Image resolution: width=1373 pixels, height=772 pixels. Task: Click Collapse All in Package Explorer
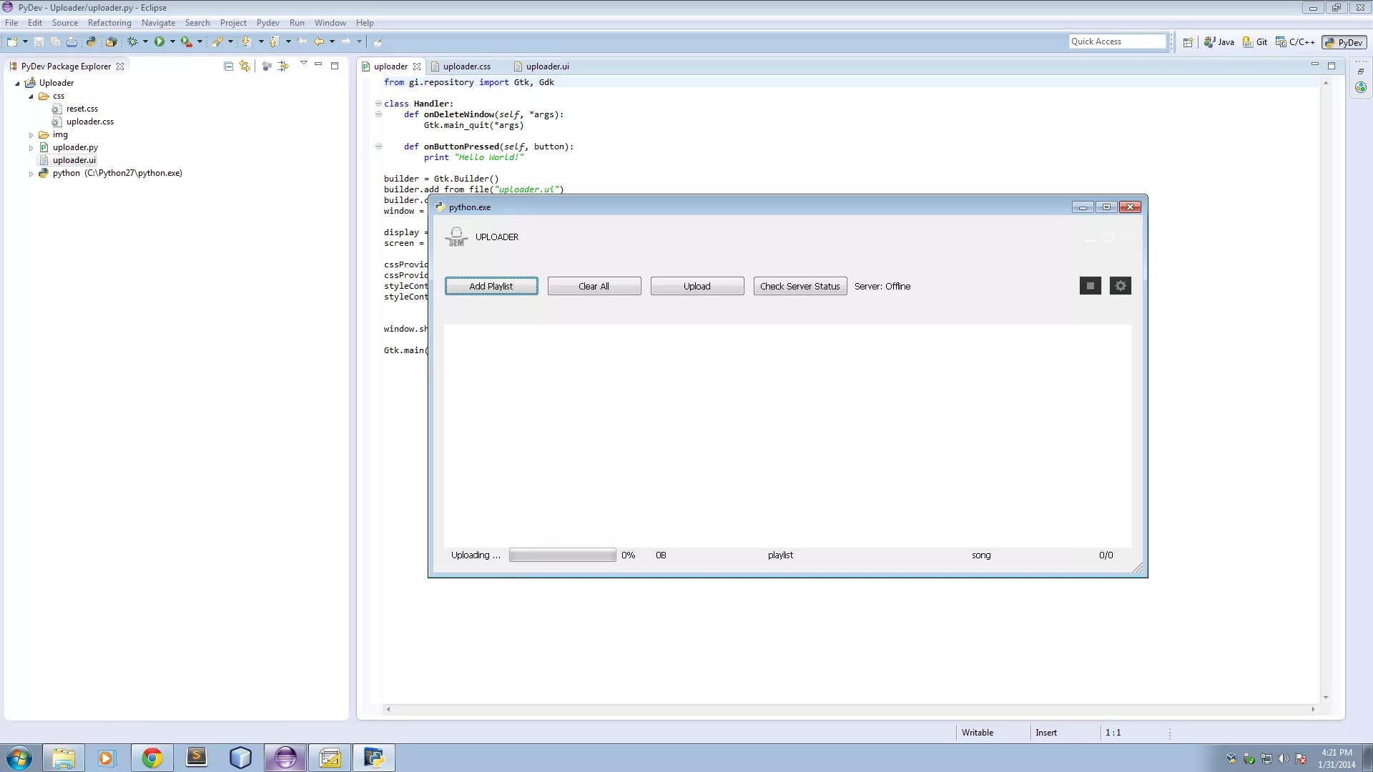coord(228,66)
